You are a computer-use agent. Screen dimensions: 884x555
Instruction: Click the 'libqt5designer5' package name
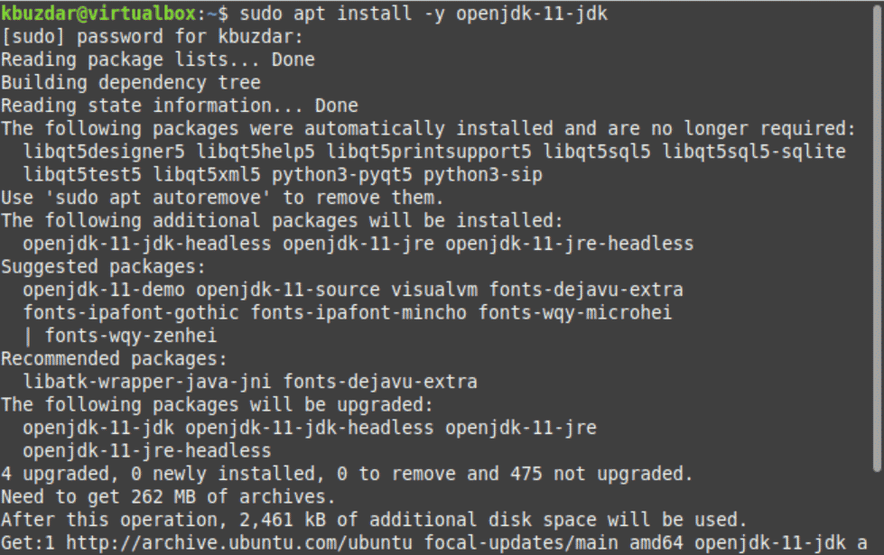[104, 152]
